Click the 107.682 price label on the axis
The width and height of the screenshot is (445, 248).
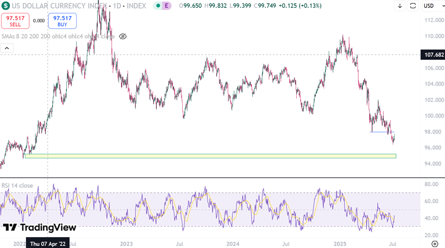point(433,55)
